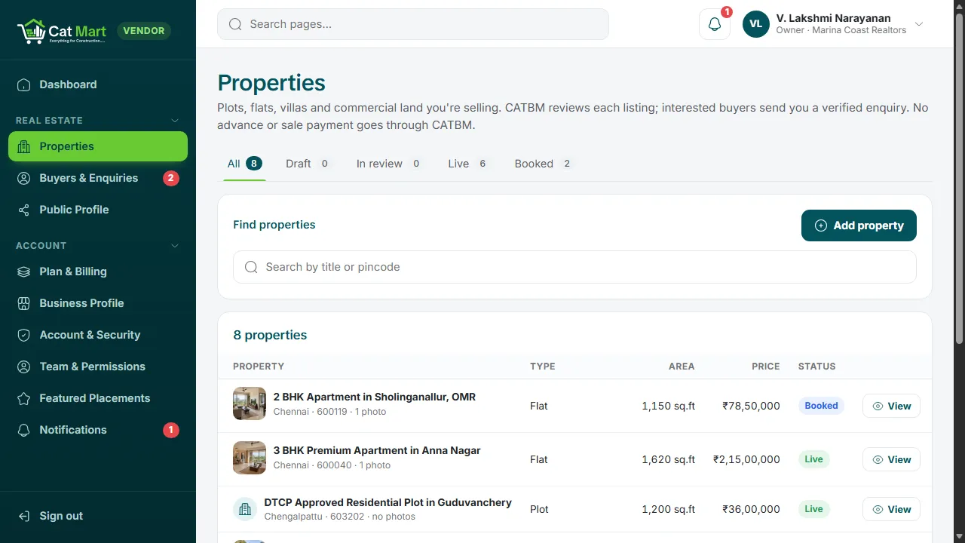Click the '8 properties' heading
Screen dimensions: 965x543
(x=270, y=335)
